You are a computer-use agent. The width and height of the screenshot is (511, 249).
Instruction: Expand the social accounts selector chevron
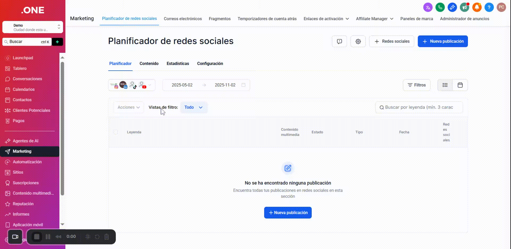coord(150,85)
